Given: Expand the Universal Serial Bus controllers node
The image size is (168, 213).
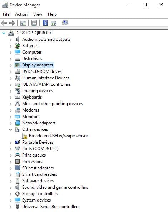Looking at the screenshot, I should 11,207.
